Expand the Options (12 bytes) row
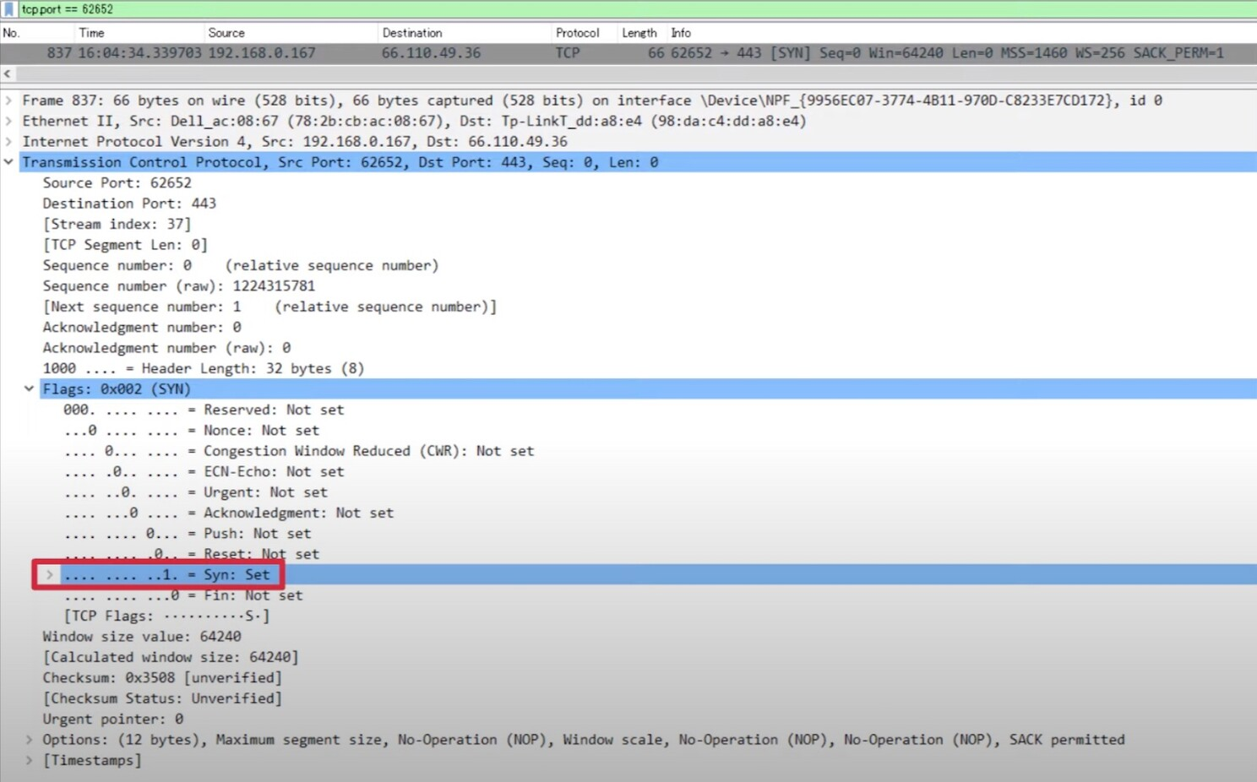This screenshot has height=782, width=1257. 29,740
